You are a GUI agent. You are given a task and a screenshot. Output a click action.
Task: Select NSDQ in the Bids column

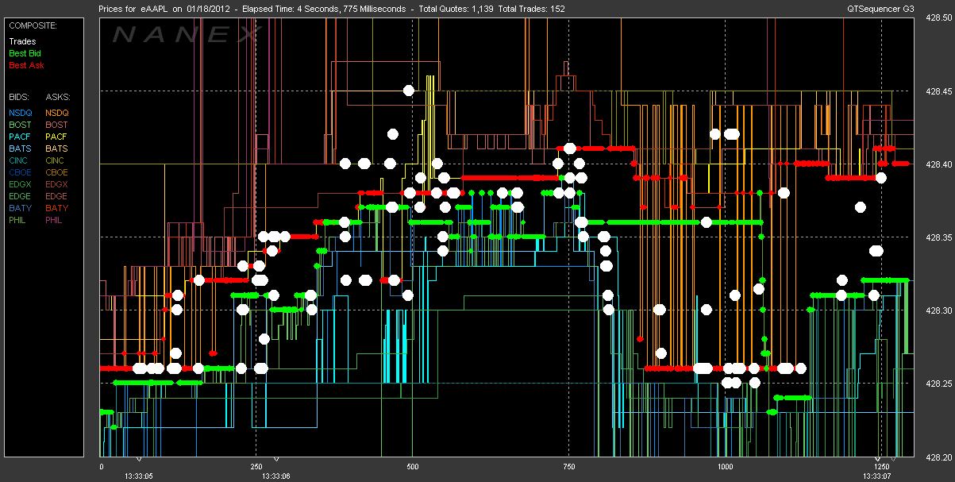pos(20,113)
